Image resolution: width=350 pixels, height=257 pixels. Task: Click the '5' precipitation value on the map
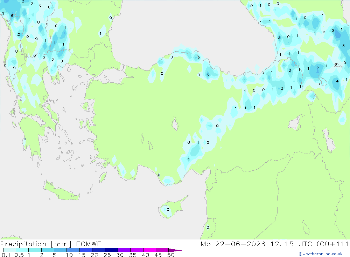(317, 67)
